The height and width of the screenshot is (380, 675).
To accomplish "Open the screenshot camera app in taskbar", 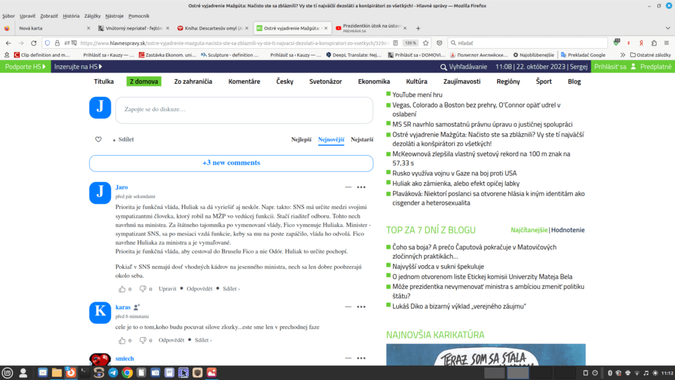I will 155,373.
